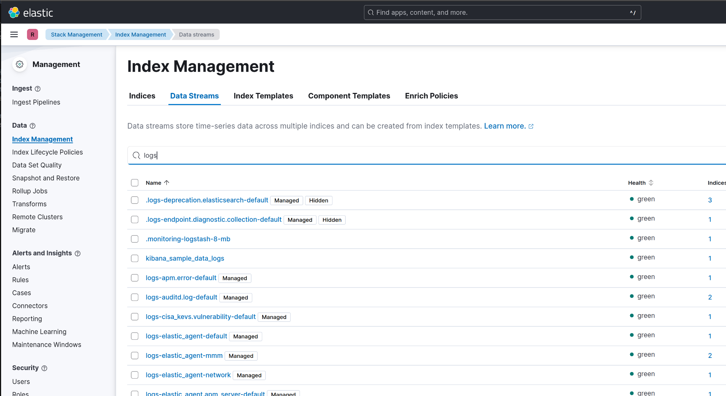The height and width of the screenshot is (396, 726).
Task: Open Users under Security
Action: [21, 382]
